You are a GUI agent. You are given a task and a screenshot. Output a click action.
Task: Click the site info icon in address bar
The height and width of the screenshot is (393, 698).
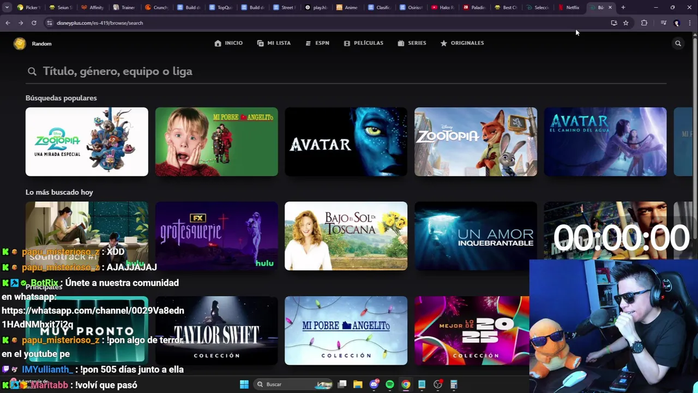[x=50, y=23]
